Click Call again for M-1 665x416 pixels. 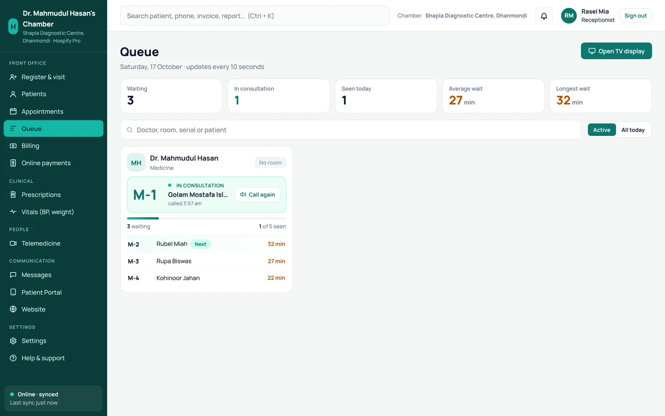[x=258, y=195]
